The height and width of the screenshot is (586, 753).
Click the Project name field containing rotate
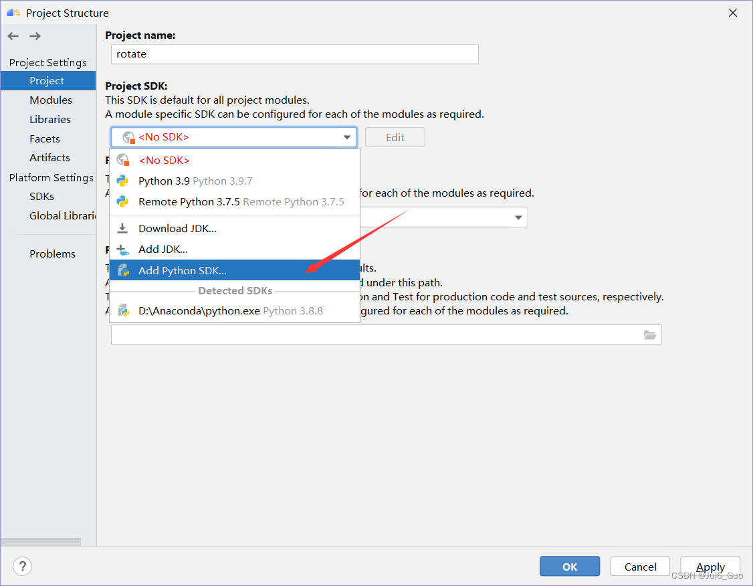[294, 54]
